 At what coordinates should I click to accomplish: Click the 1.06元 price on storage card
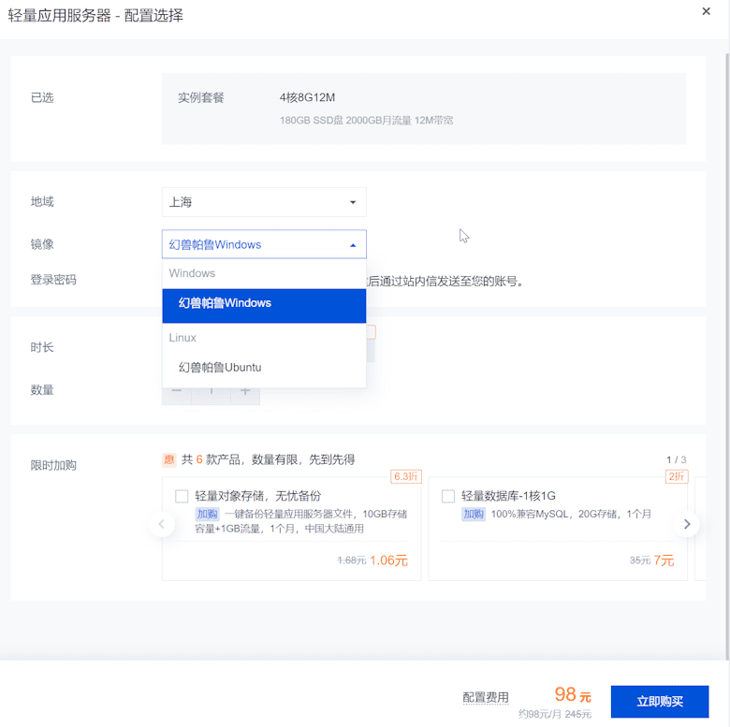pyautogui.click(x=388, y=561)
